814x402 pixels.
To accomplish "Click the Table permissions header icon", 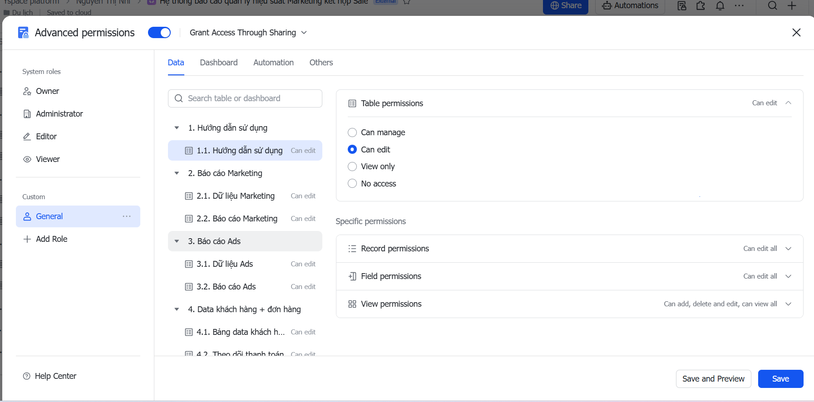I will 352,103.
